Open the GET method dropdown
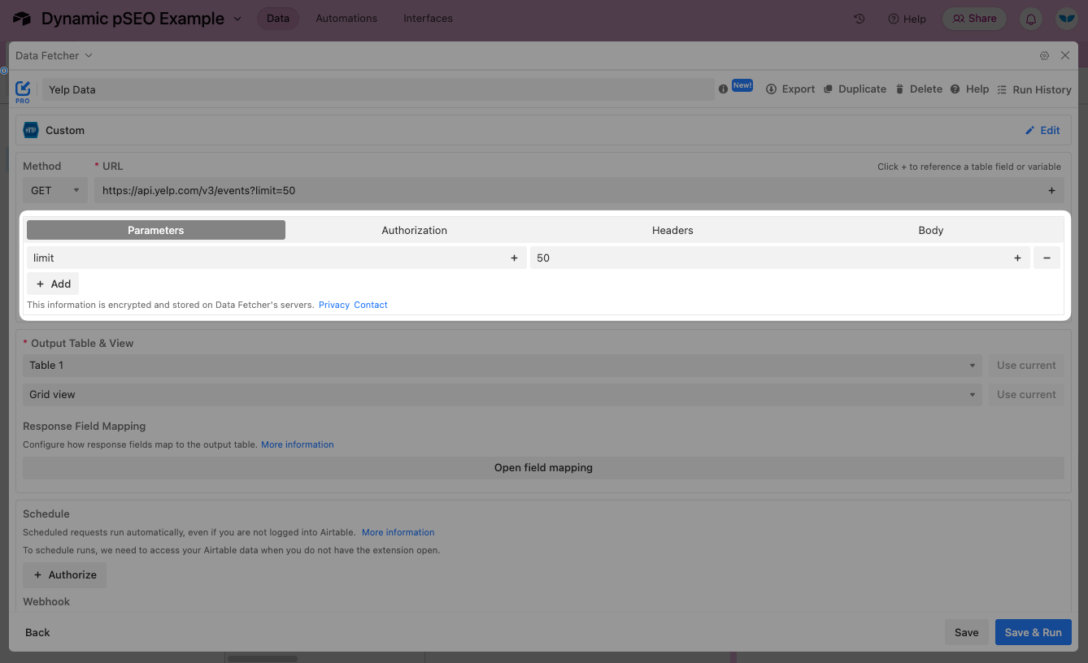This screenshot has width=1088, height=663. [x=54, y=190]
